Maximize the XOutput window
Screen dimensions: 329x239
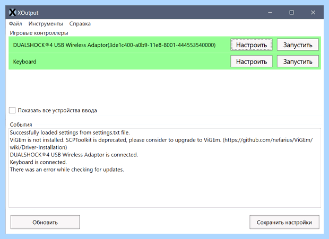(x=291, y=13)
